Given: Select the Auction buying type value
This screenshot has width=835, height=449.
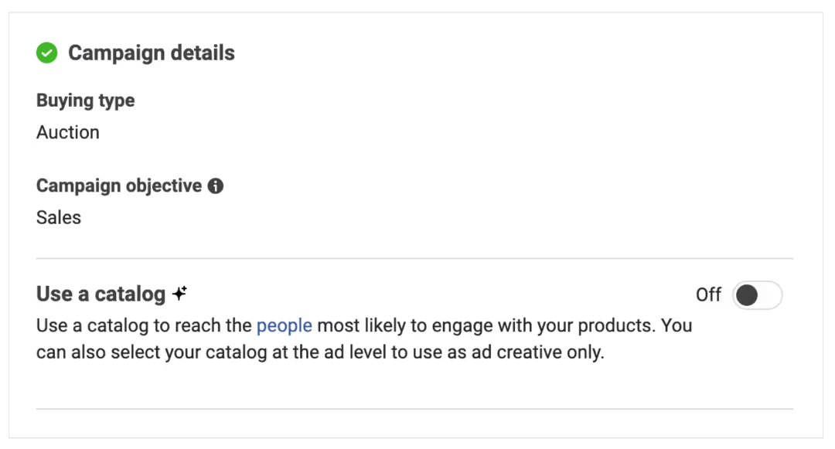Looking at the screenshot, I should pos(68,132).
